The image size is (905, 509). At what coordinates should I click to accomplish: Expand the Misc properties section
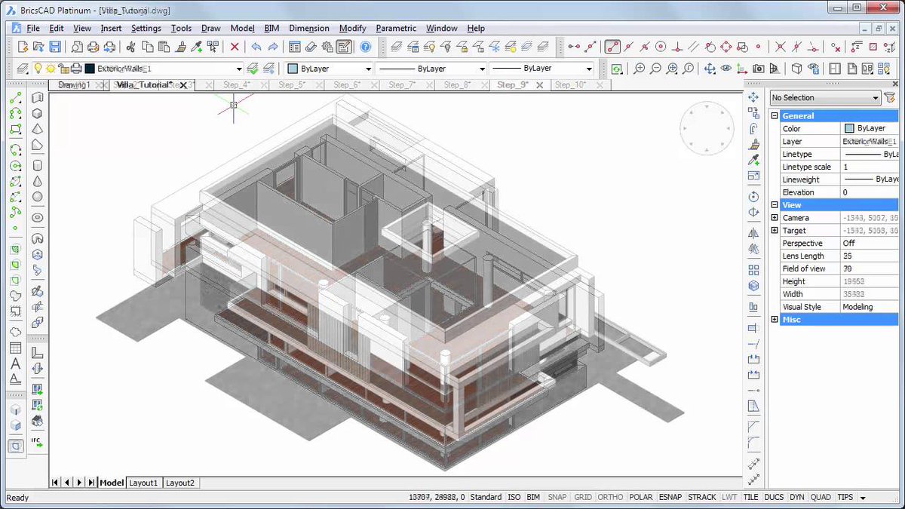[x=775, y=320]
